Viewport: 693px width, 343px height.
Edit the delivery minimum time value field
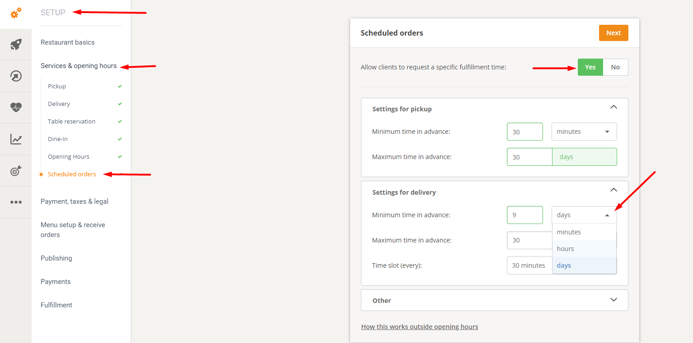[x=524, y=215]
